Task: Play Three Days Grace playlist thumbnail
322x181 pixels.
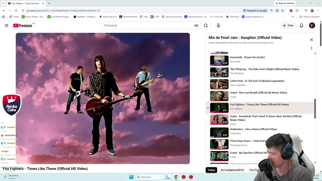Action: (x=219, y=144)
